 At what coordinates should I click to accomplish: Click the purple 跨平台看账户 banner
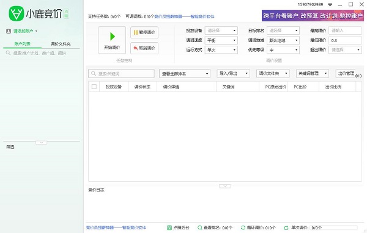click(x=313, y=15)
